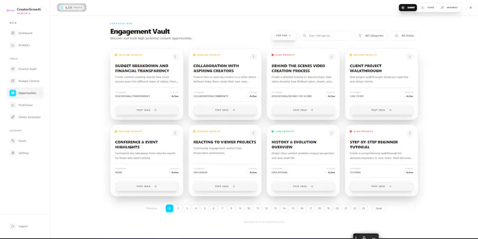478x239 pixels.
Task: Open the Client Project Walkthrough card title
Action: (366, 68)
